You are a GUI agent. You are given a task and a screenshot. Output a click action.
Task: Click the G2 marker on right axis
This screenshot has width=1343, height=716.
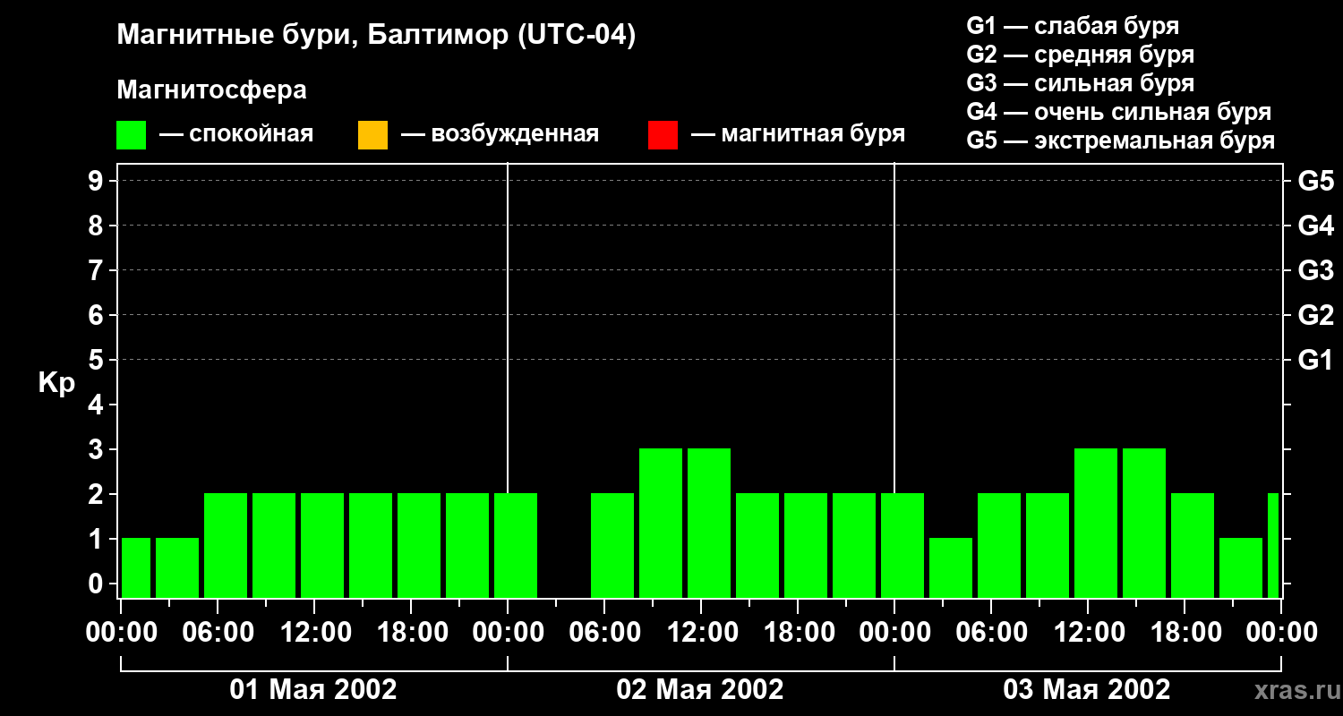[1315, 315]
